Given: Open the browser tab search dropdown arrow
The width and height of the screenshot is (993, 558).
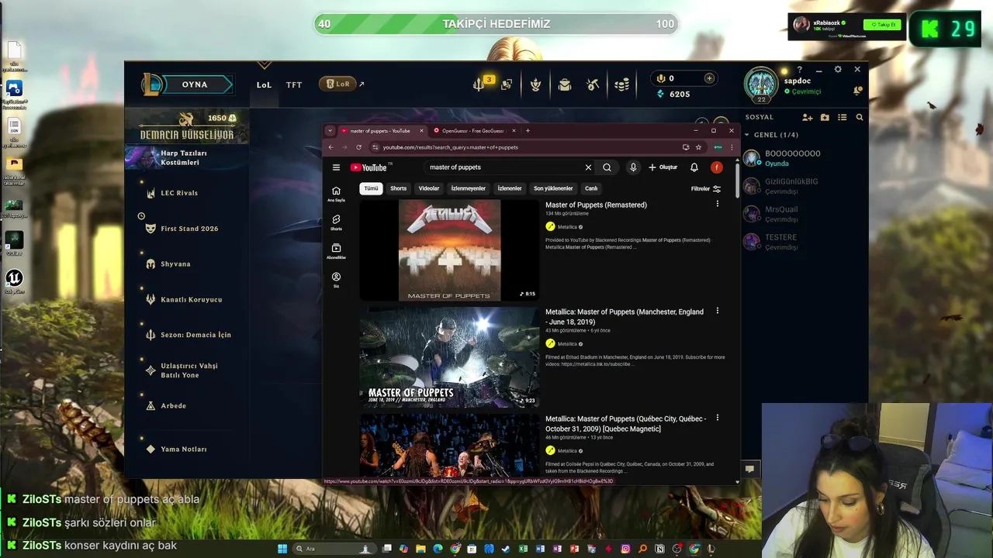Looking at the screenshot, I should click(330, 131).
